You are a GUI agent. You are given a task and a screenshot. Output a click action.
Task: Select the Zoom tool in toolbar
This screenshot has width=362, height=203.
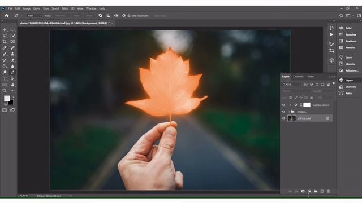coord(5,91)
